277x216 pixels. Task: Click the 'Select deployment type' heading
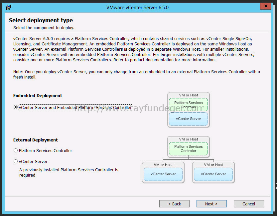coord(41,20)
